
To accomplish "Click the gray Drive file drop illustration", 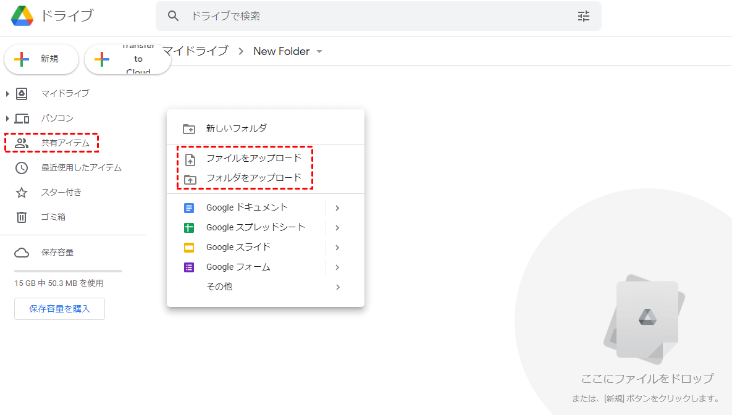I will tap(645, 319).
